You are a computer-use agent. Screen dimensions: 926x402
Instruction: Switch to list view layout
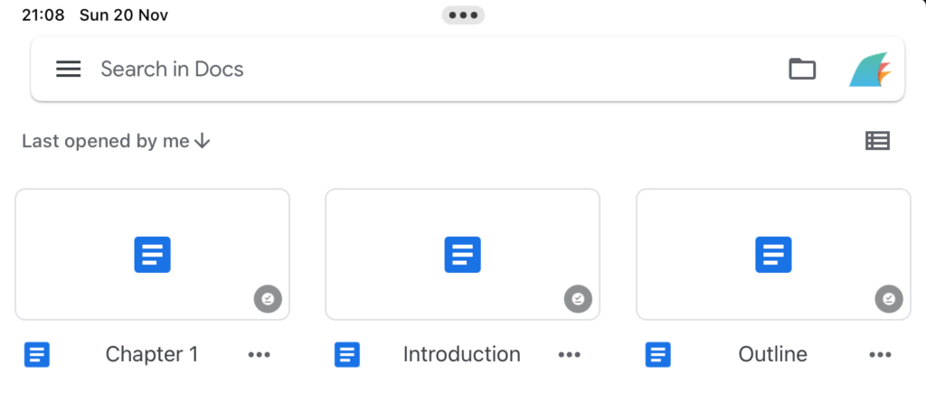[877, 140]
